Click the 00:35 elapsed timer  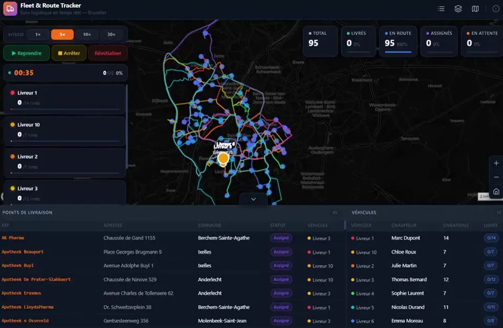pyautogui.click(x=24, y=73)
